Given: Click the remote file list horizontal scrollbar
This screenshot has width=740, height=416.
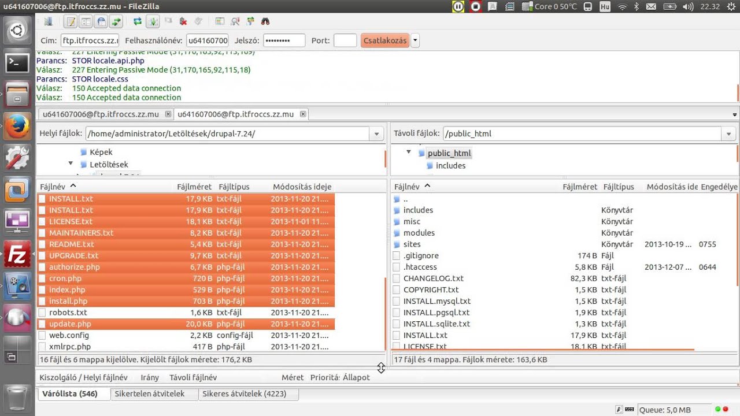Looking at the screenshot, I should pos(543,350).
